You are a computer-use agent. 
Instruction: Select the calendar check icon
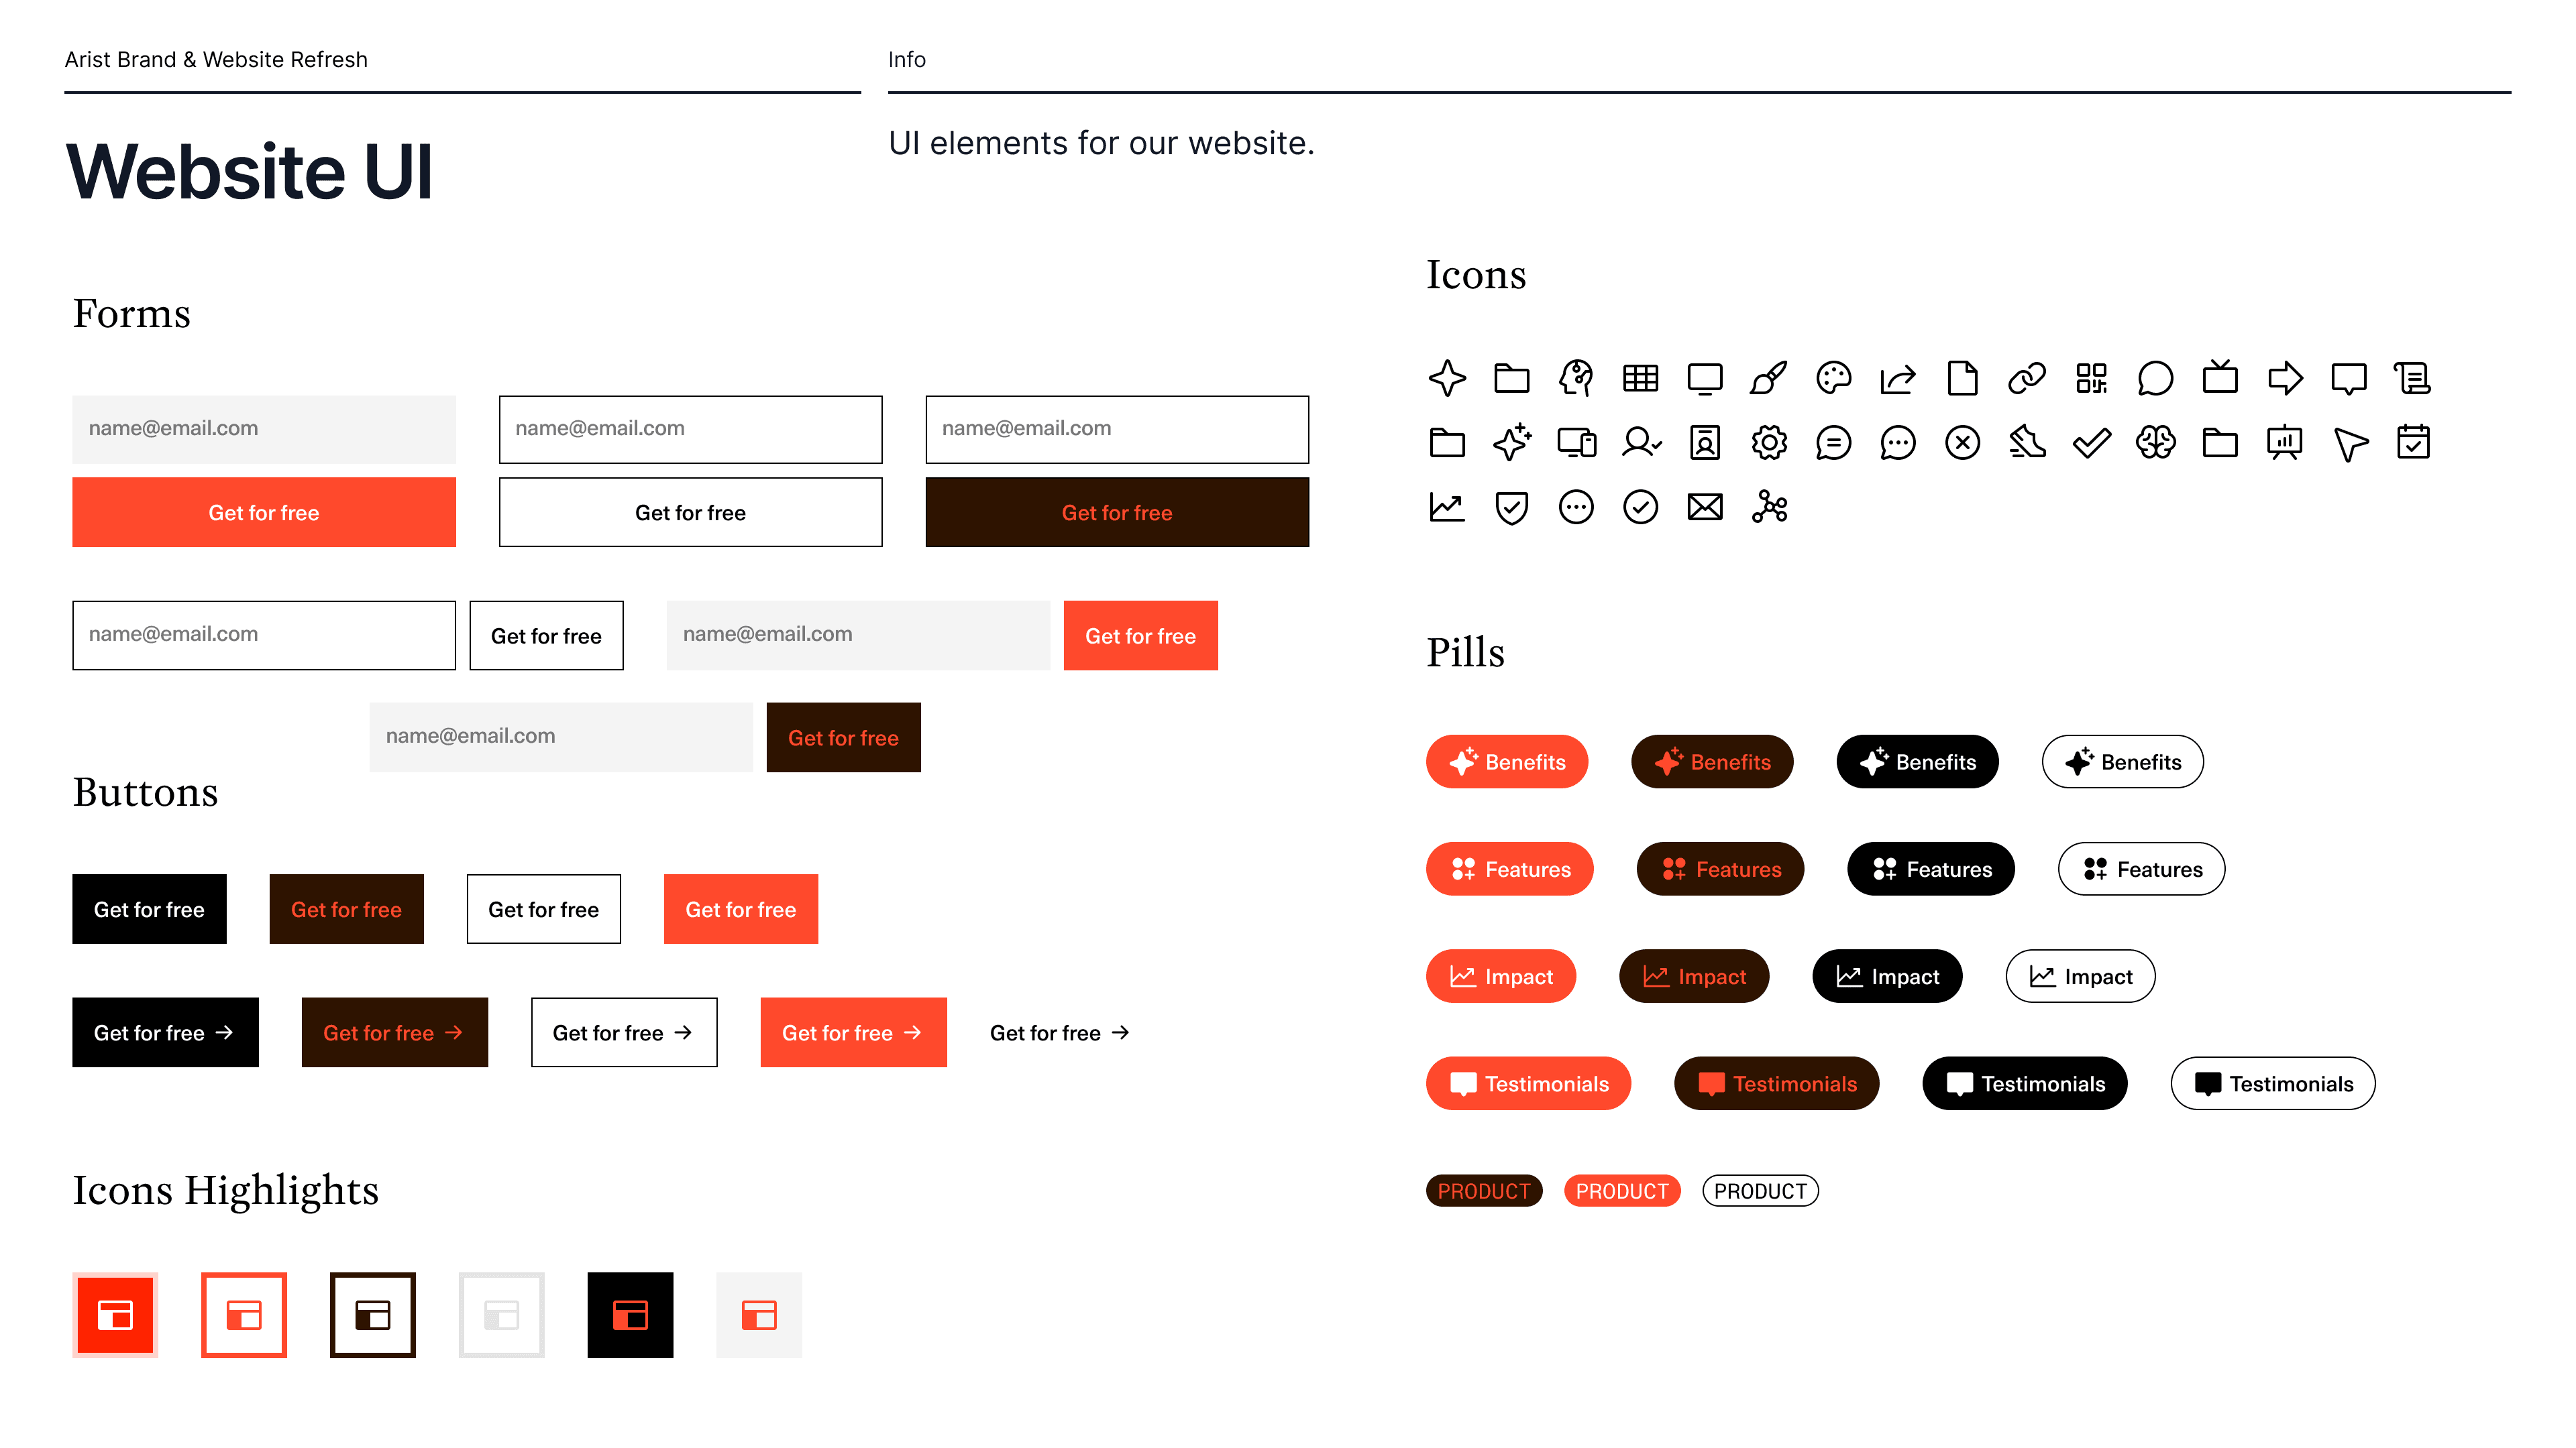click(2413, 442)
